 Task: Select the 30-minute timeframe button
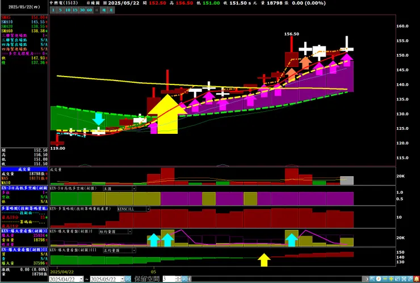(x=82, y=10)
